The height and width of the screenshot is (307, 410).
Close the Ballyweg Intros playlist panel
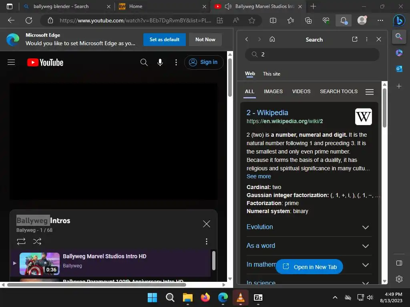(207, 224)
